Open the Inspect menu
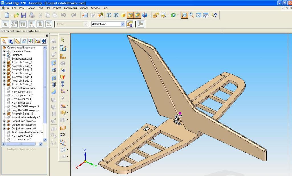The width and height of the screenshot is (292, 176). (57, 8)
